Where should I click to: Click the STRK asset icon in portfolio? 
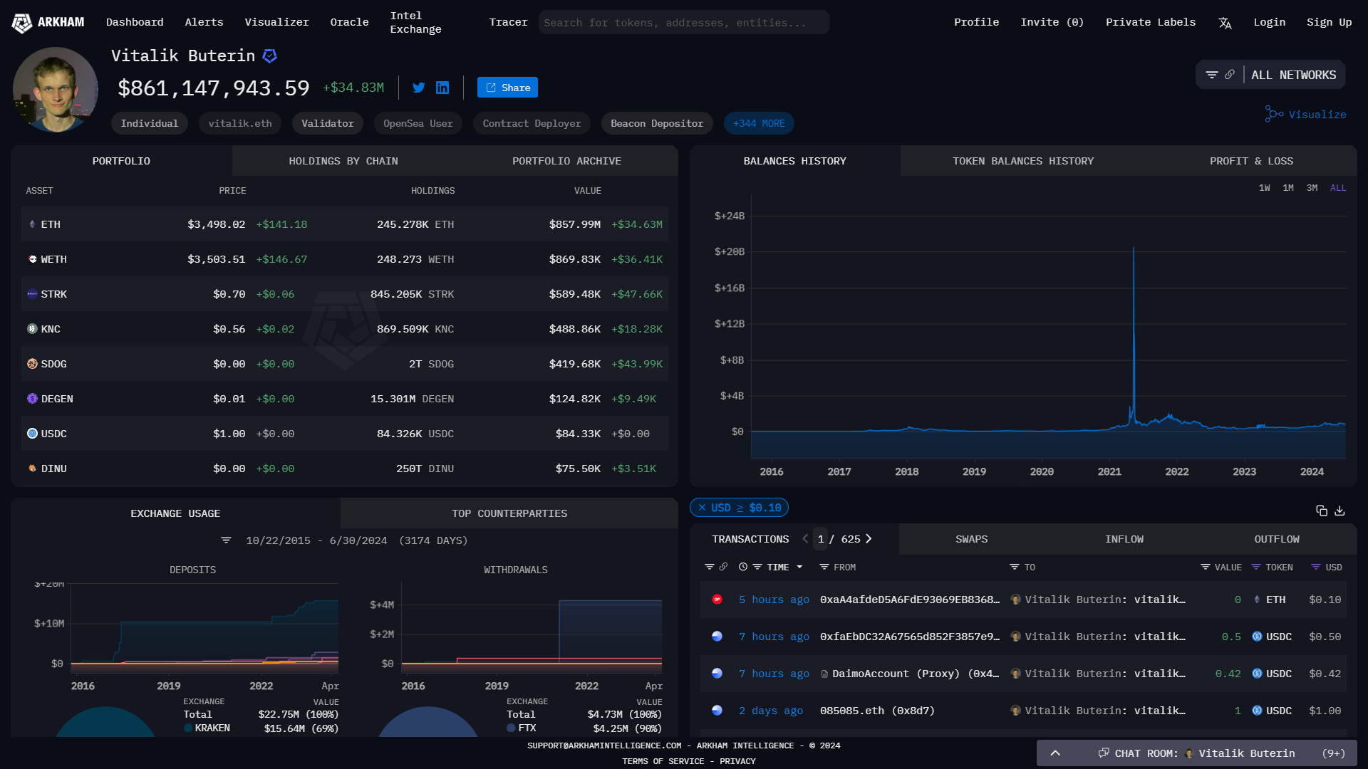click(x=32, y=294)
